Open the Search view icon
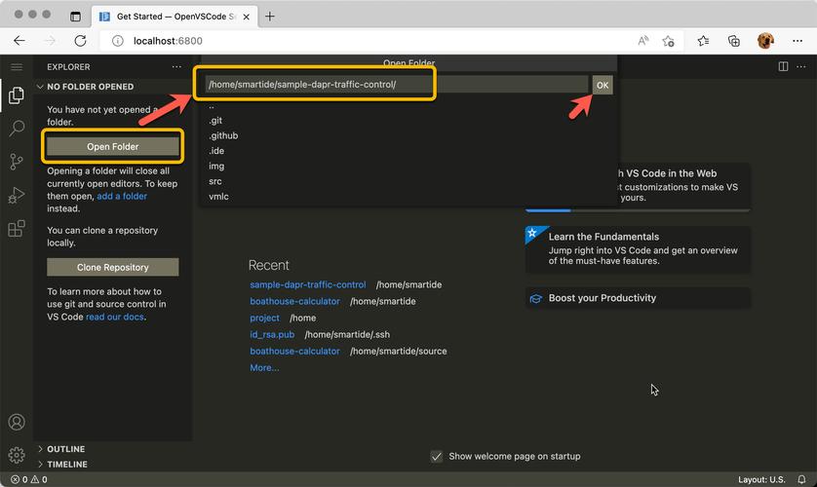The width and height of the screenshot is (817, 487). click(17, 129)
